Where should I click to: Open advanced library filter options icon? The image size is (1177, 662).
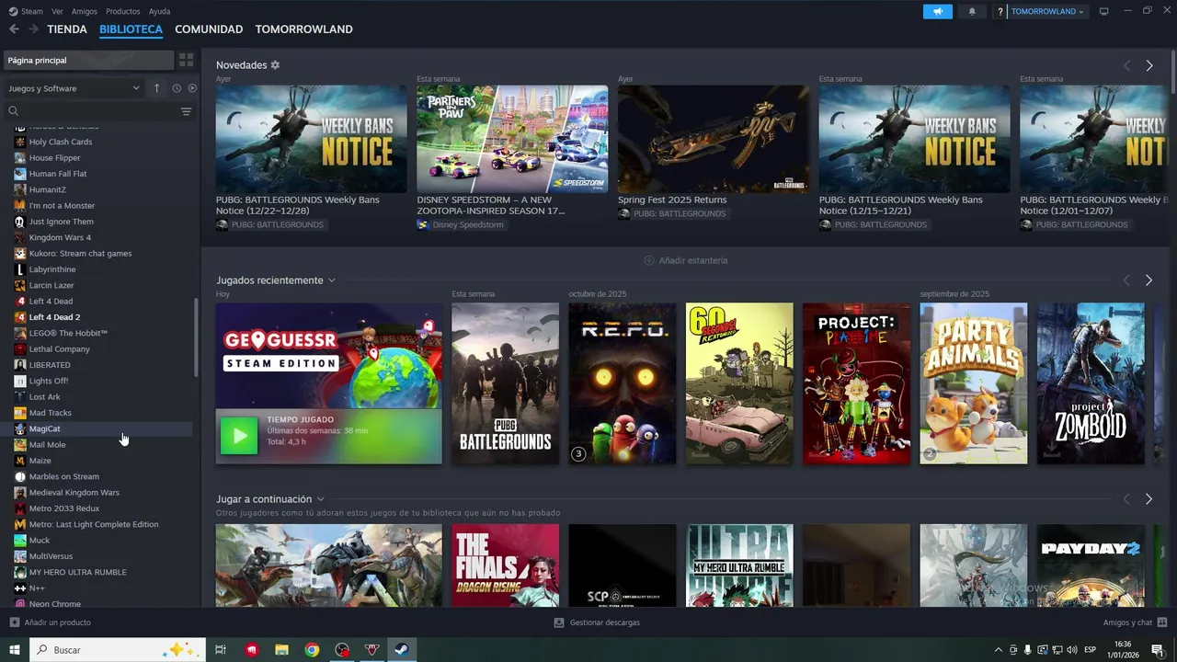coord(186,111)
